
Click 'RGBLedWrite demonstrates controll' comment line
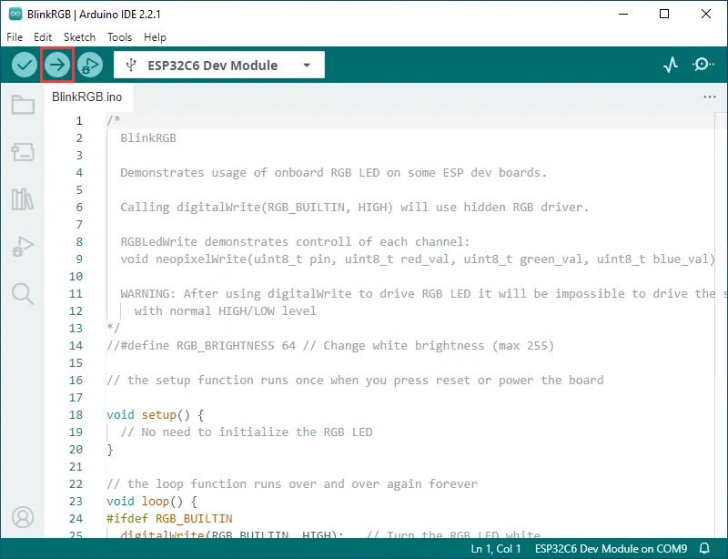pos(295,241)
